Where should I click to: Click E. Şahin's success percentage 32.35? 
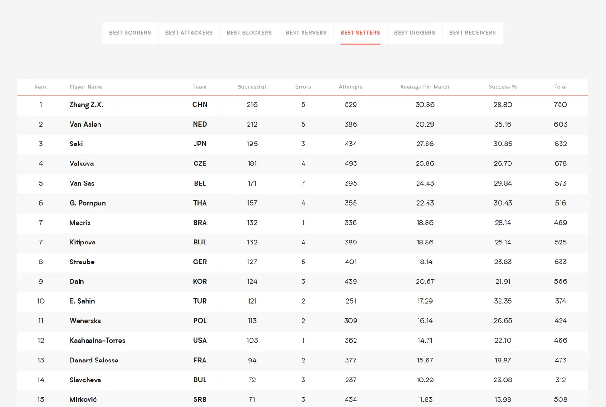(503, 301)
